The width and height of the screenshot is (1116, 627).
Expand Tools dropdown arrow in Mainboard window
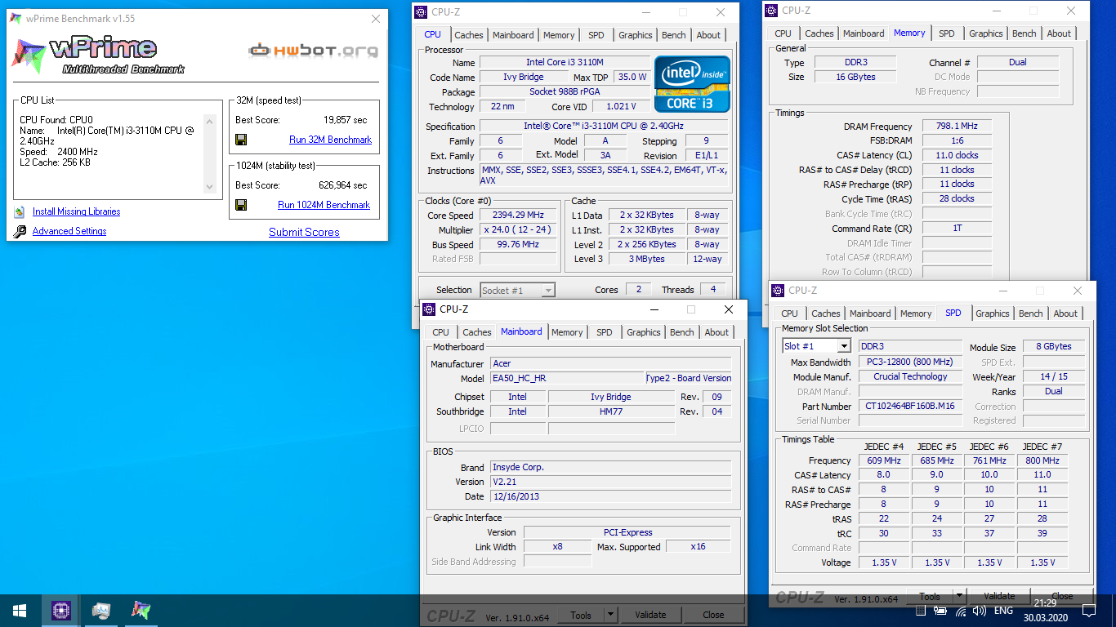(x=609, y=615)
